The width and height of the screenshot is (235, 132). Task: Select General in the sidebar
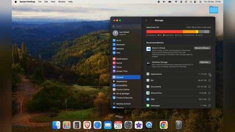(126, 77)
